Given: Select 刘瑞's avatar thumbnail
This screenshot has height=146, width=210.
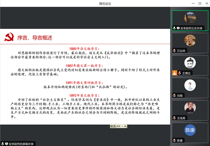Looking at the screenshot, I should [x=190, y=85].
